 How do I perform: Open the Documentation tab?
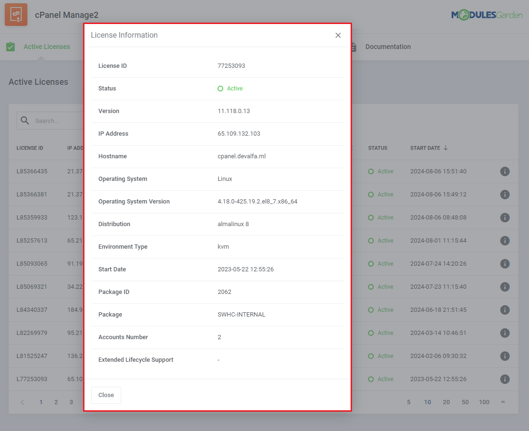coord(388,47)
